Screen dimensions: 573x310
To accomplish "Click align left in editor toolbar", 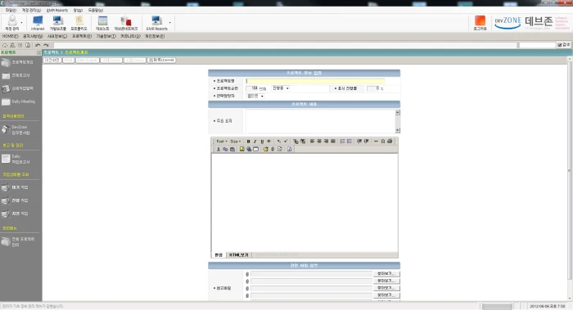I will [312, 142].
